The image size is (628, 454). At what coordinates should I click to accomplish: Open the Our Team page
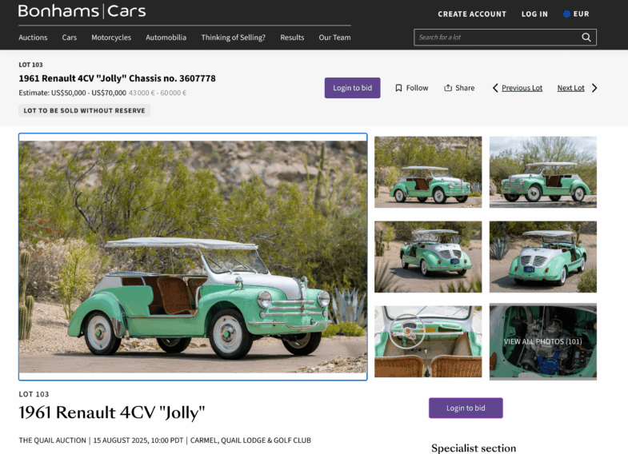(334, 38)
